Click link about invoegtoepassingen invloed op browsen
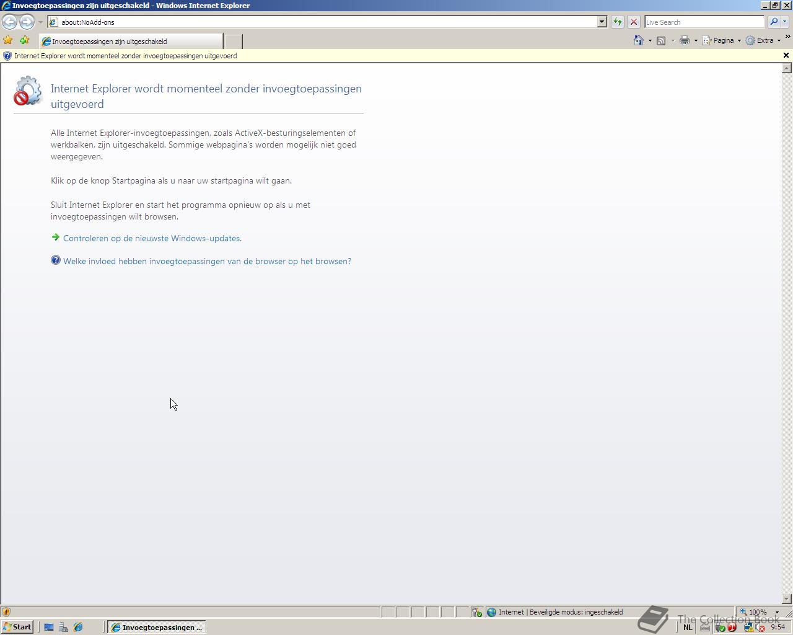 point(207,261)
